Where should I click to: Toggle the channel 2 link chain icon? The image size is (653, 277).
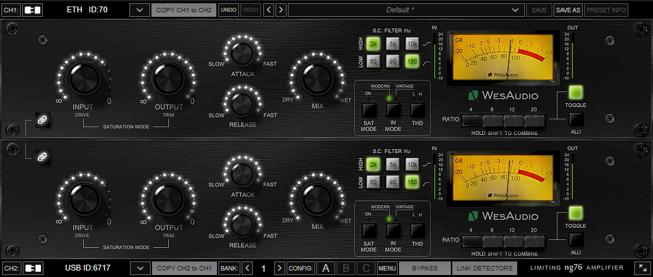coord(42,157)
